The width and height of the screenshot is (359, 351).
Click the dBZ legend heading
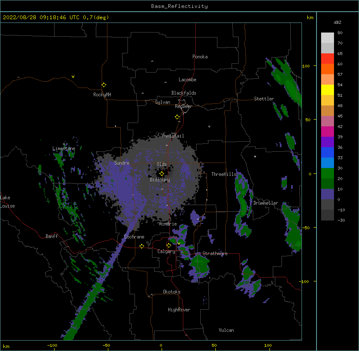click(337, 22)
